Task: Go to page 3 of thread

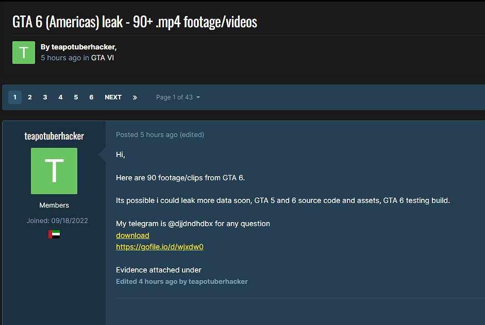Action: (x=45, y=97)
